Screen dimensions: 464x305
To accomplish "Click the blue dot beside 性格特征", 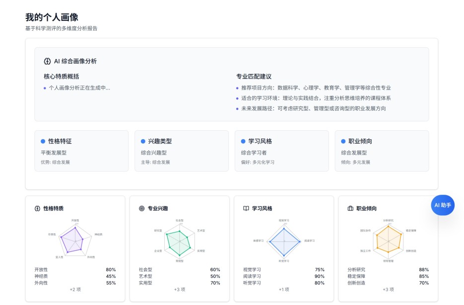I will point(43,141).
